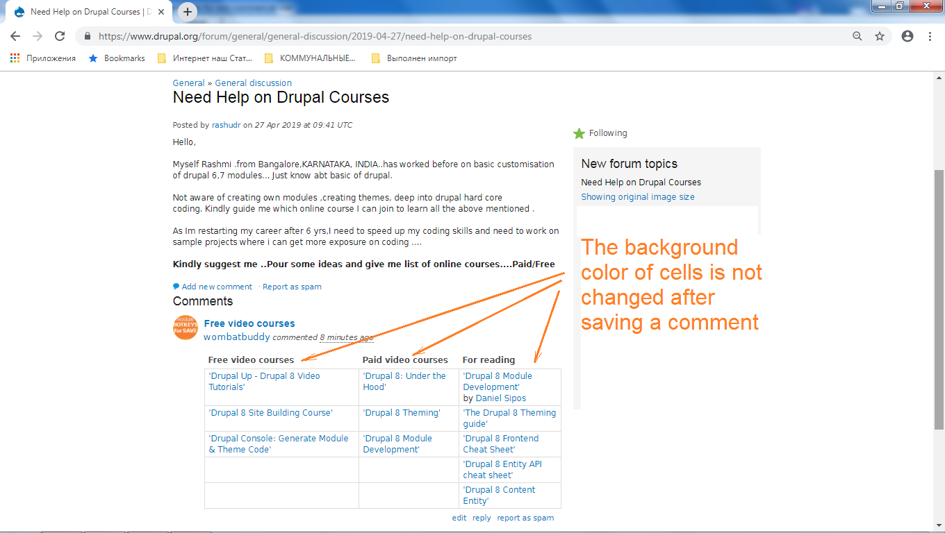Click the Following label in the sidebar
The height and width of the screenshot is (533, 945).
click(x=608, y=133)
